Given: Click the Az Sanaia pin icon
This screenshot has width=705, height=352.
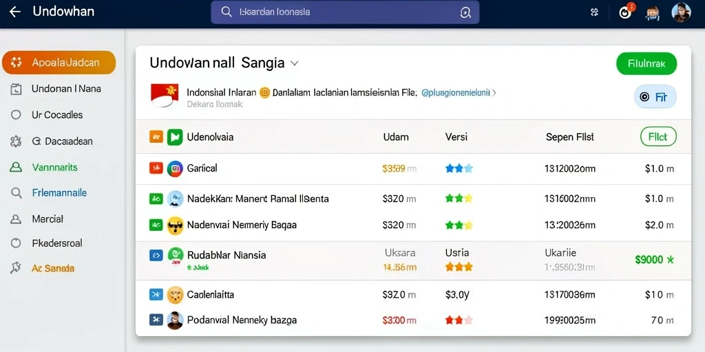Looking at the screenshot, I should point(16,268).
